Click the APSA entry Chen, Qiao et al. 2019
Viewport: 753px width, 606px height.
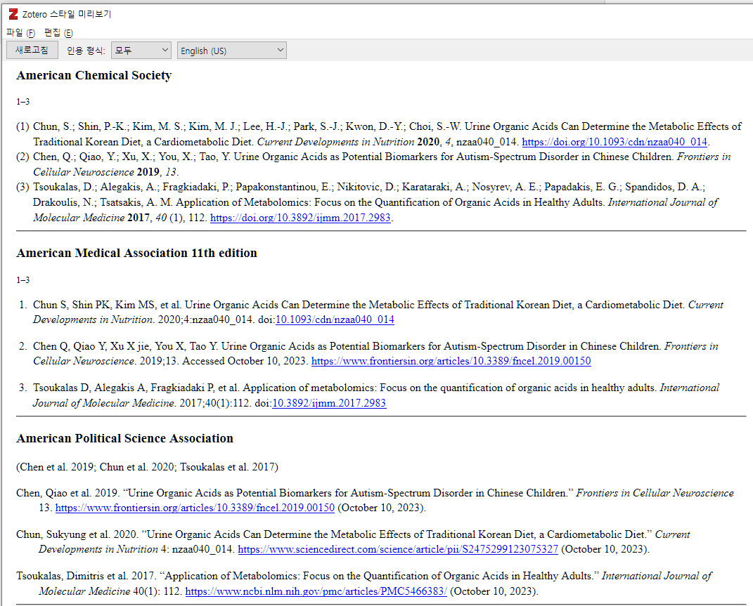(375, 501)
